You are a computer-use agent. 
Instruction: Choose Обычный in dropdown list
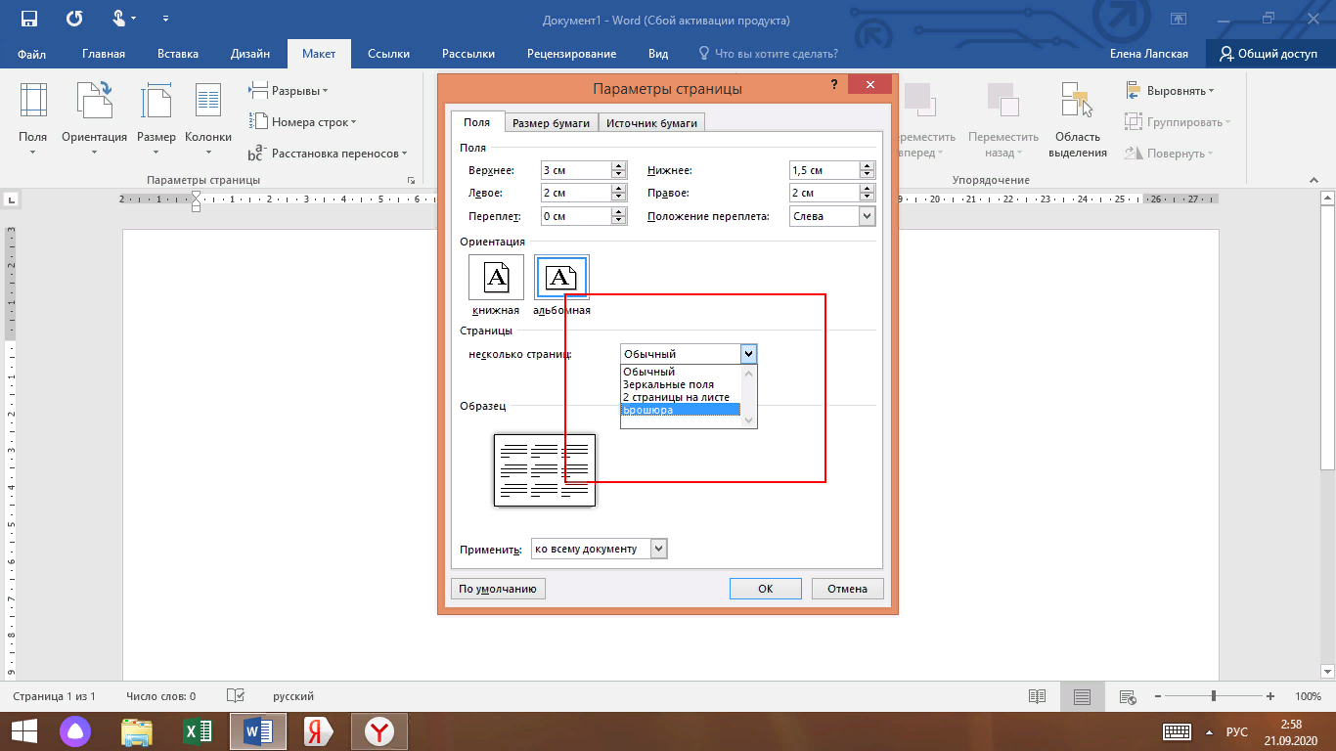pyautogui.click(x=681, y=372)
